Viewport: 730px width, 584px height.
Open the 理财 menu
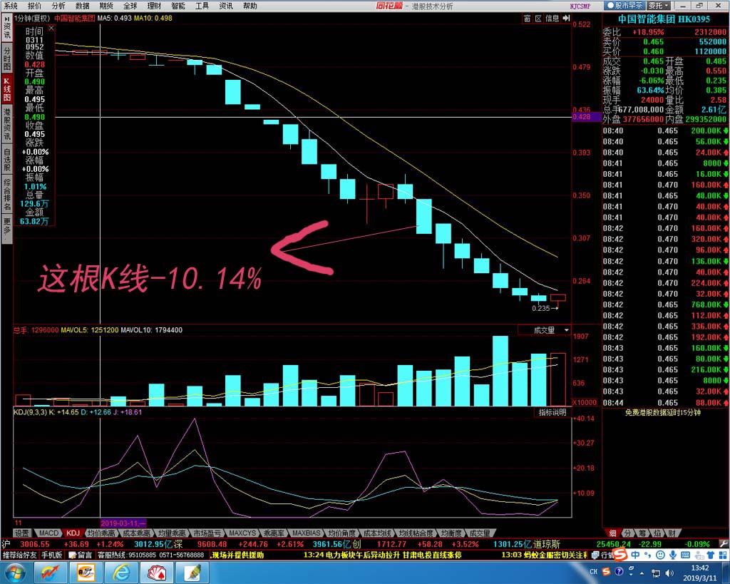154,6
